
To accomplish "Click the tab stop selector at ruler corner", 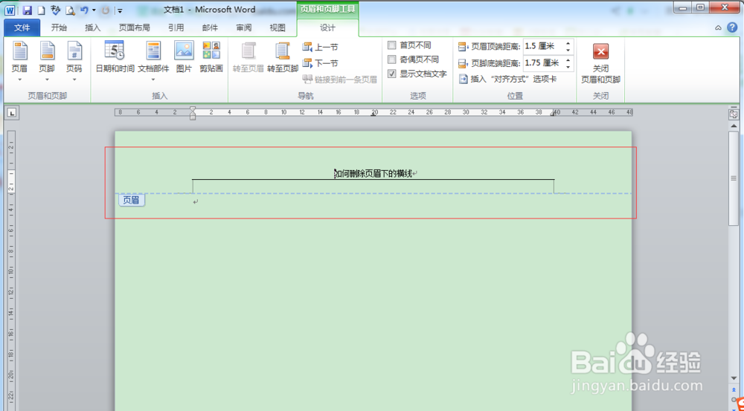I will pos(12,113).
